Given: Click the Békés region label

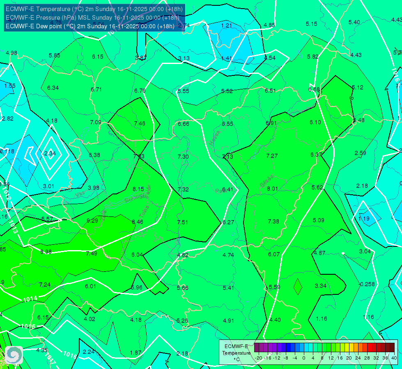Looking at the screenshot, I should coord(267,181).
